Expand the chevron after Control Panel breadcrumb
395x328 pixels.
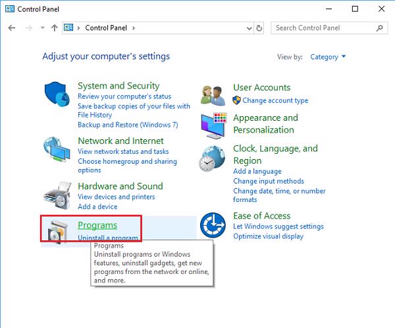(x=134, y=28)
